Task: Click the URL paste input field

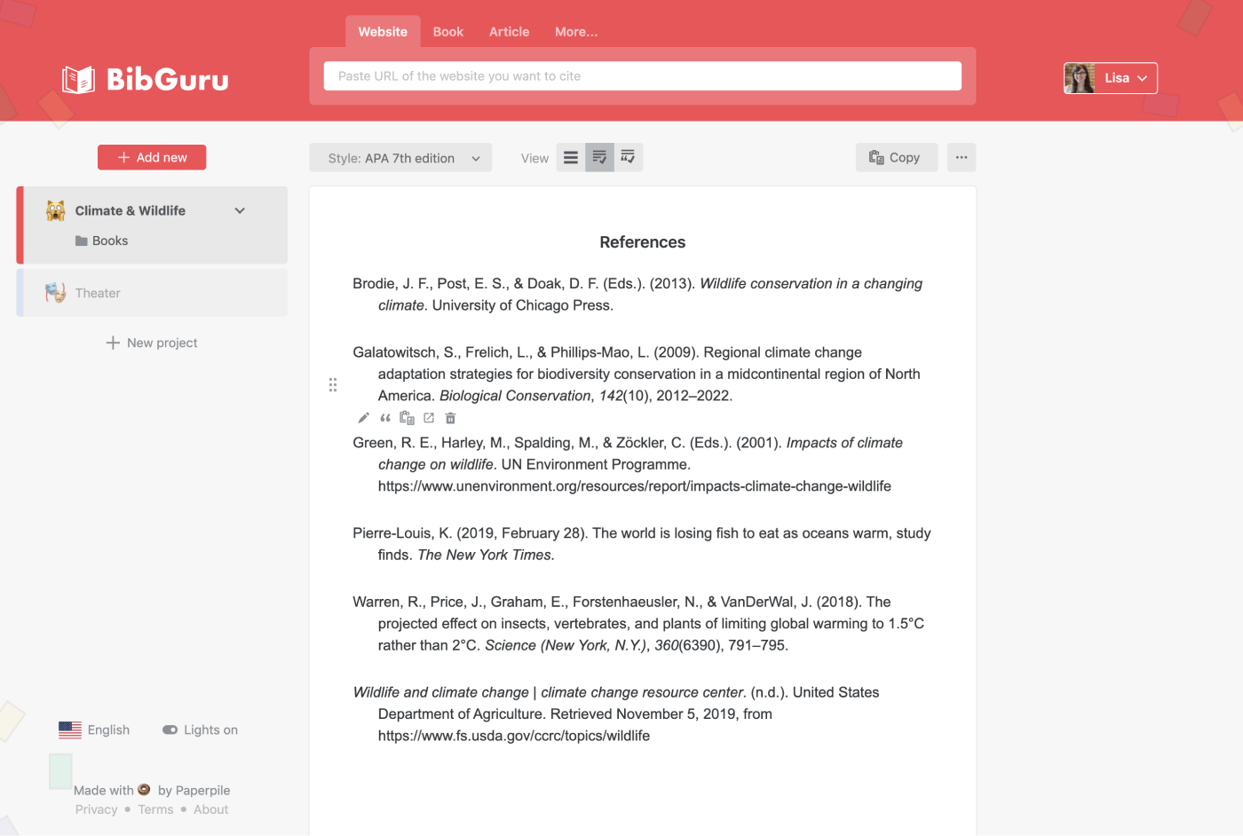Action: [642, 76]
